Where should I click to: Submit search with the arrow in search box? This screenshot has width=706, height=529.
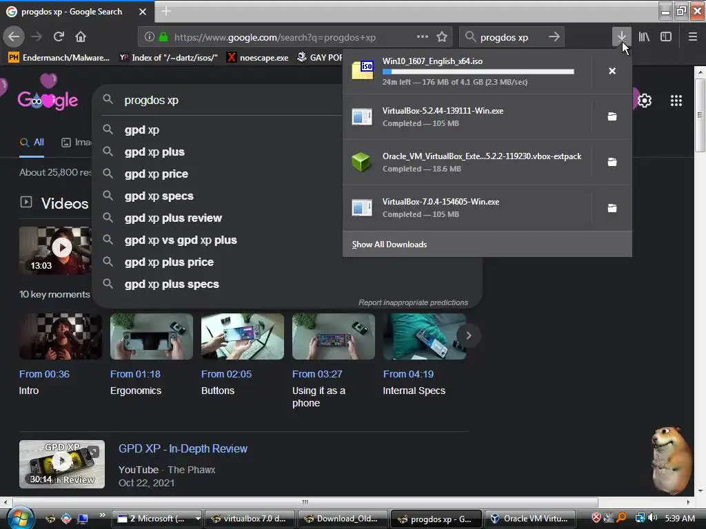[x=554, y=37]
